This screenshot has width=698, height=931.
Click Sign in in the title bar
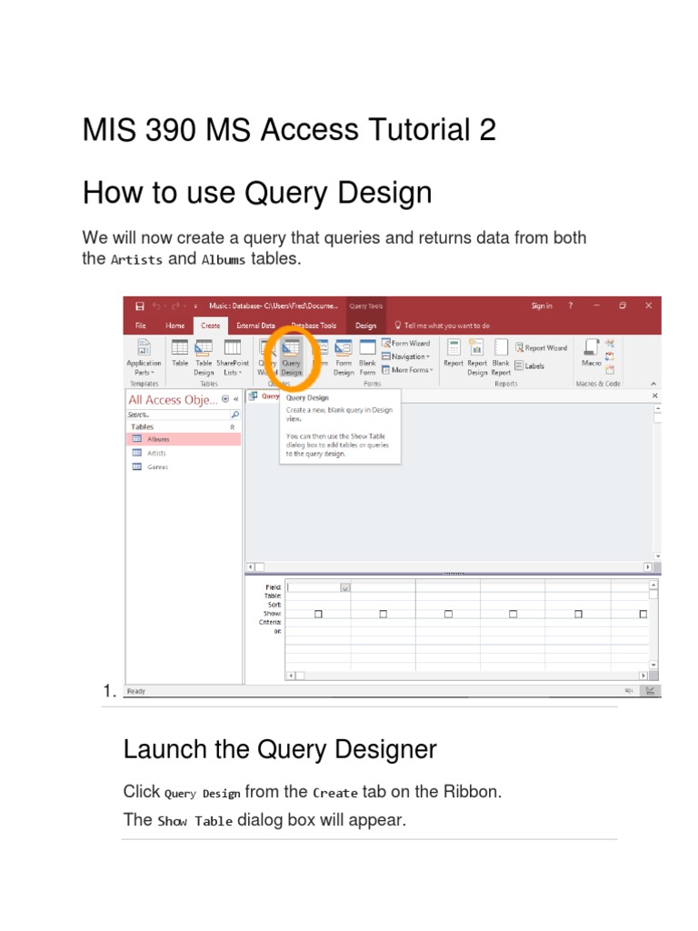click(x=542, y=305)
